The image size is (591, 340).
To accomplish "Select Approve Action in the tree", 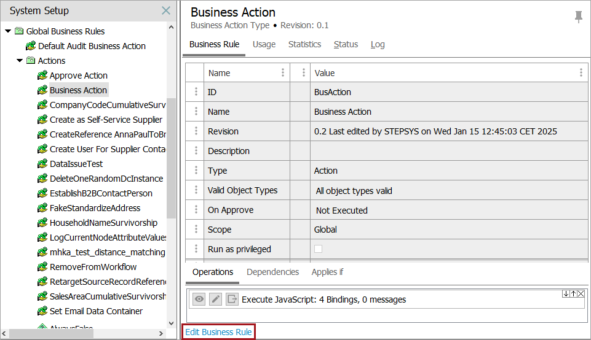I will [78, 75].
